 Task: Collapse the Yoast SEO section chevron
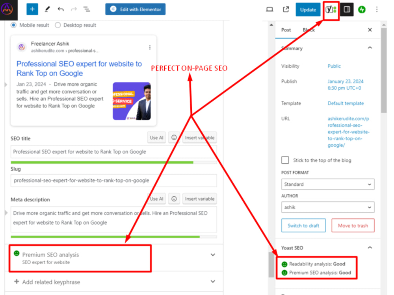point(370,247)
